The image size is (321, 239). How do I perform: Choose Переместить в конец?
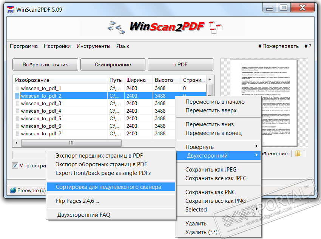(218, 133)
